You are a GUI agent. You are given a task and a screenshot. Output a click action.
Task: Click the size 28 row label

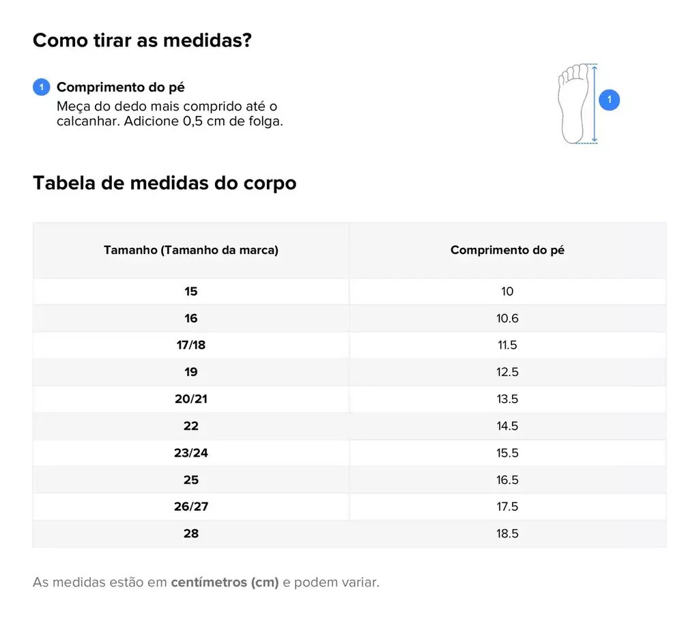(191, 533)
